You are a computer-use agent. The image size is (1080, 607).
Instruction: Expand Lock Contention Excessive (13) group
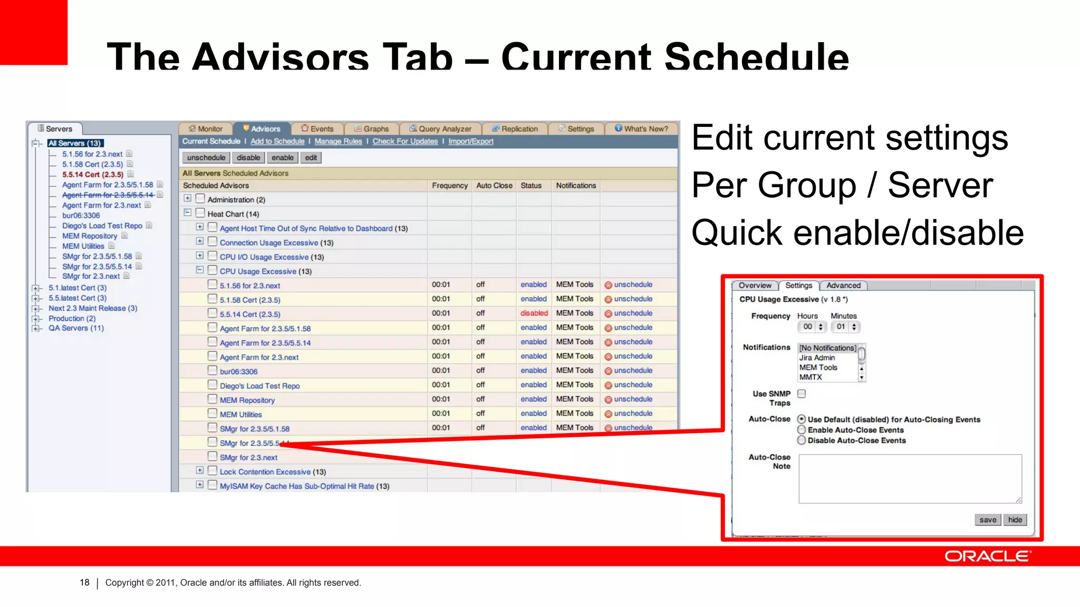200,471
